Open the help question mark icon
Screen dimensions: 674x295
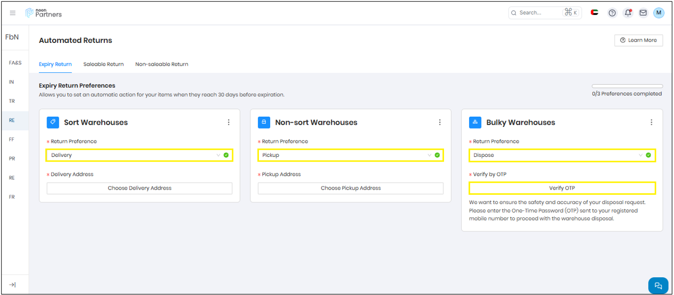[612, 13]
